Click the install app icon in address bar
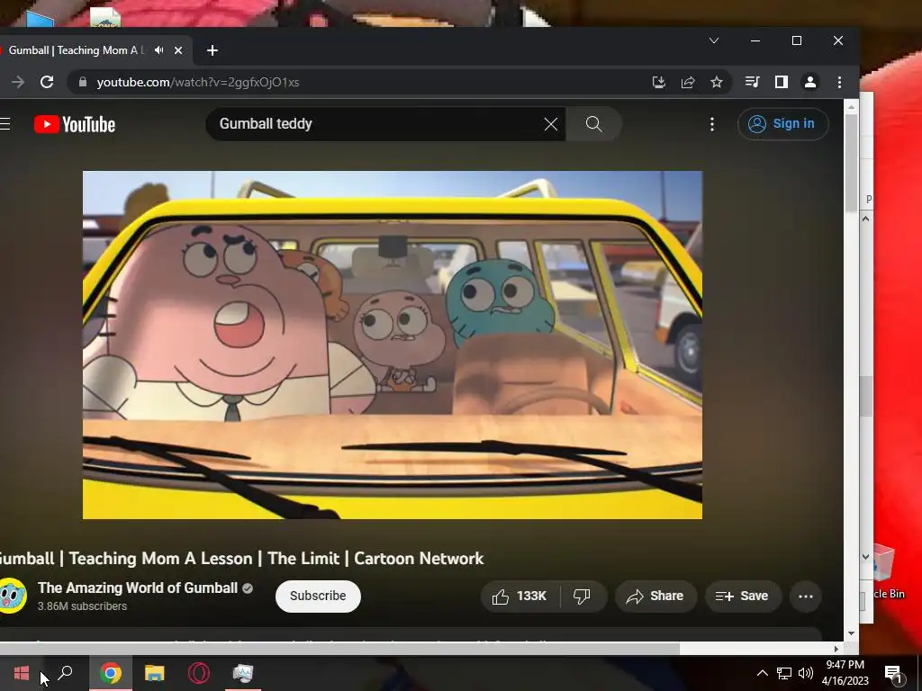The image size is (922, 691). 658,82
